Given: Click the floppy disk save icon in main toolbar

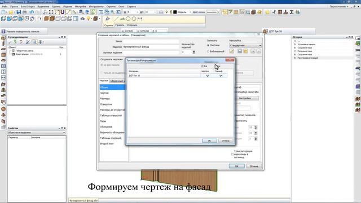Looking at the screenshot, I should coord(19,12).
